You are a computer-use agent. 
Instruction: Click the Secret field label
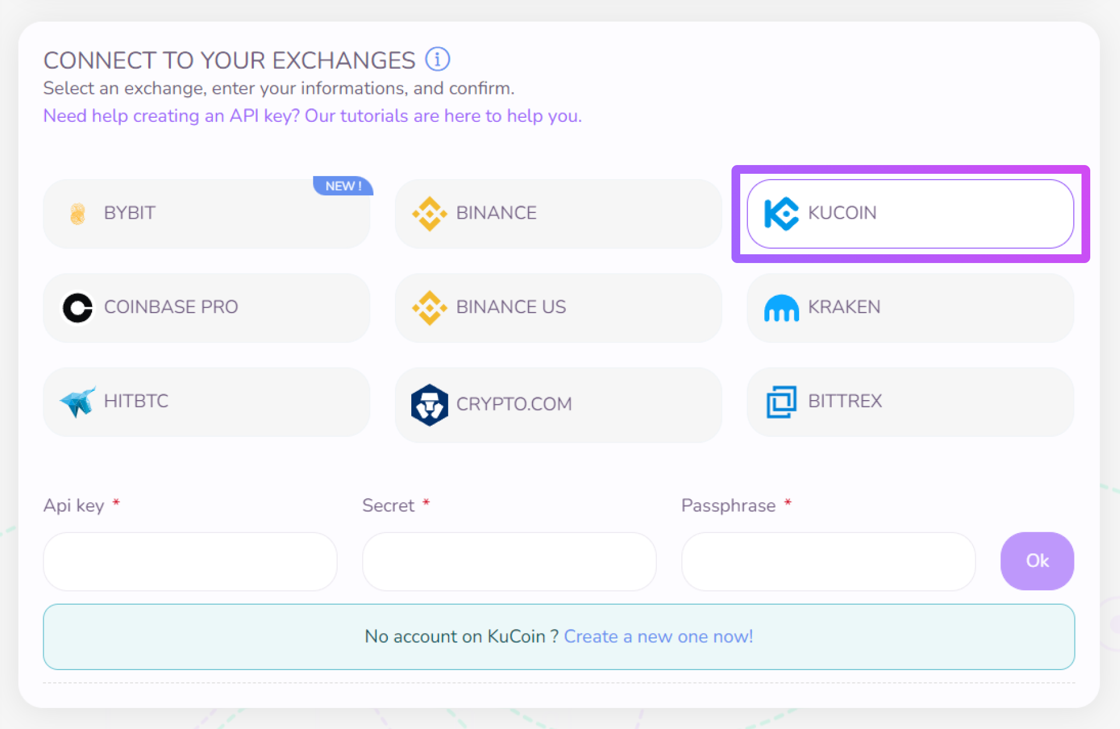point(388,505)
